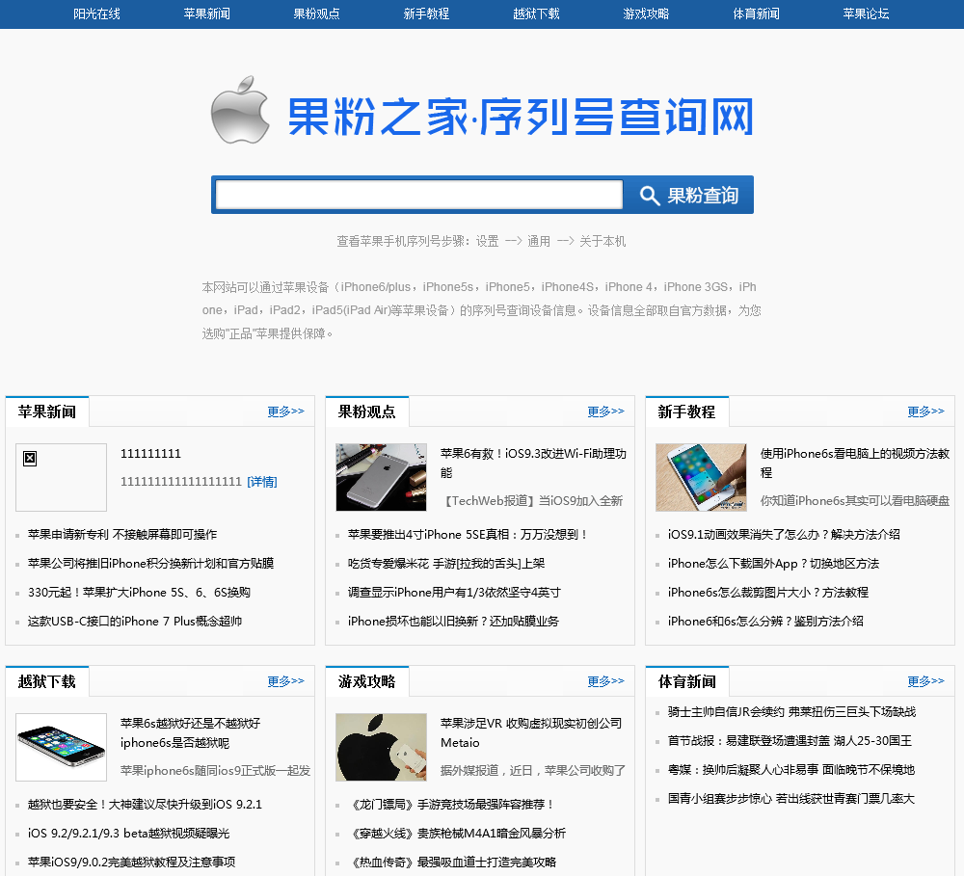964x876 pixels.
Task: Open 苹果公司将推旧iPhone积分换新计划和官方贴膜
Action: [x=150, y=563]
